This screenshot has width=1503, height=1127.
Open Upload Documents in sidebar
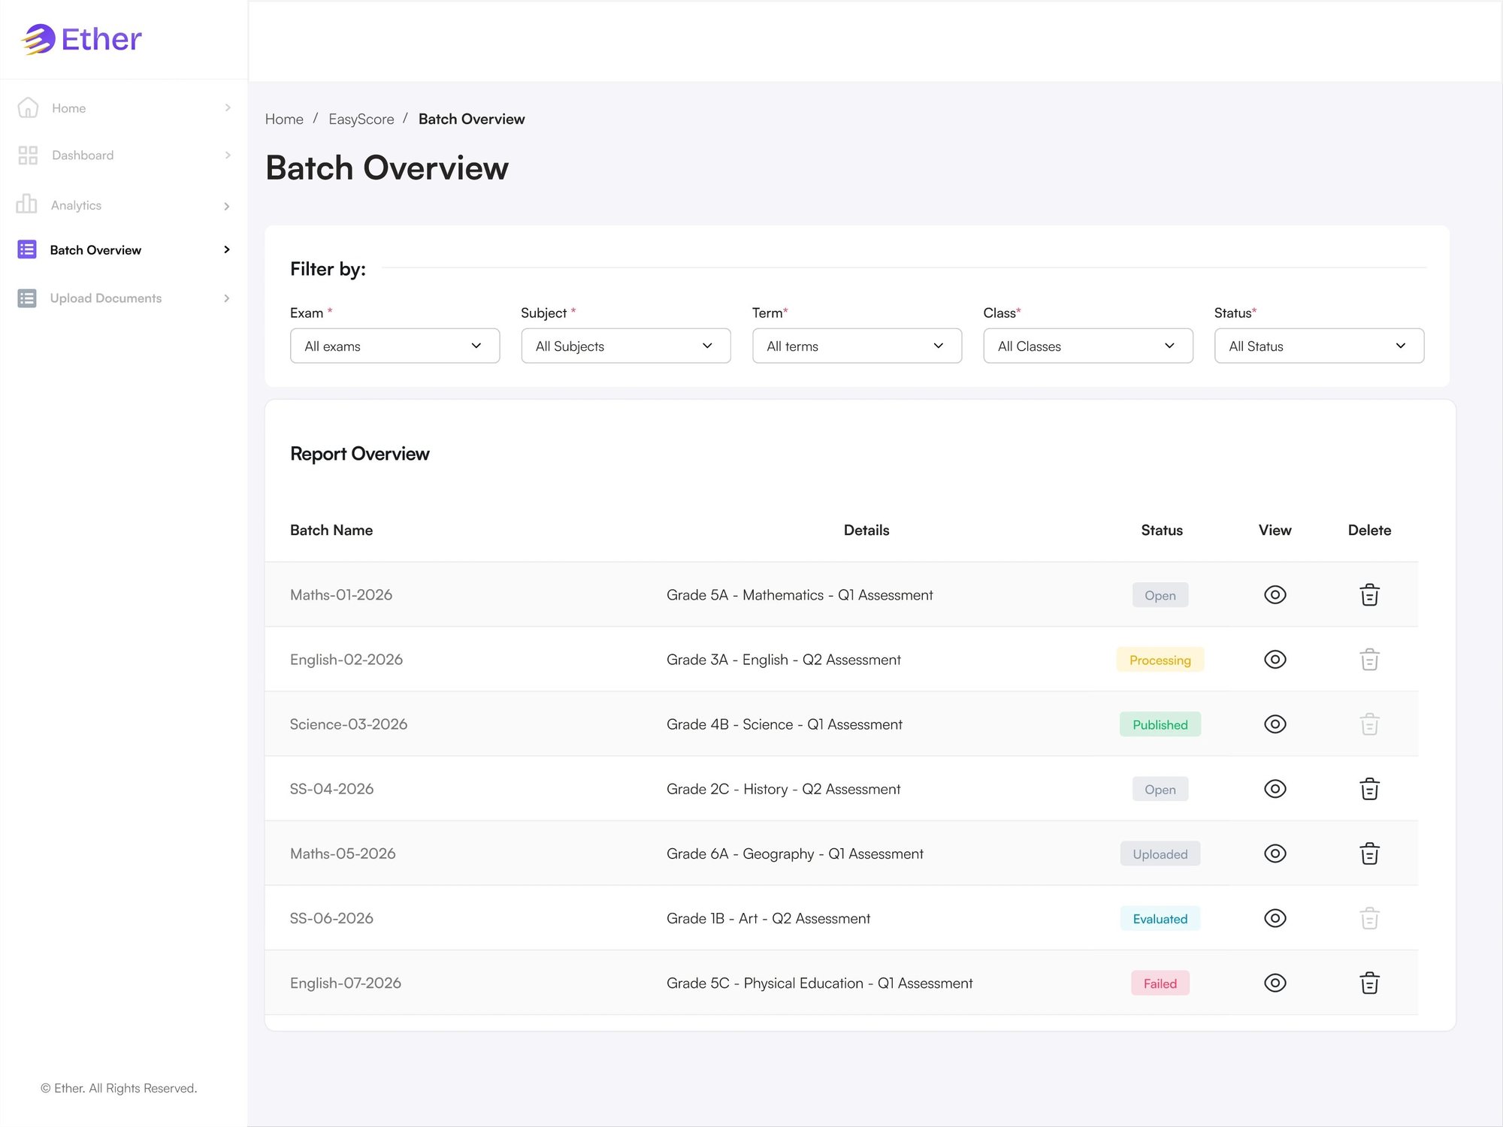tap(106, 298)
